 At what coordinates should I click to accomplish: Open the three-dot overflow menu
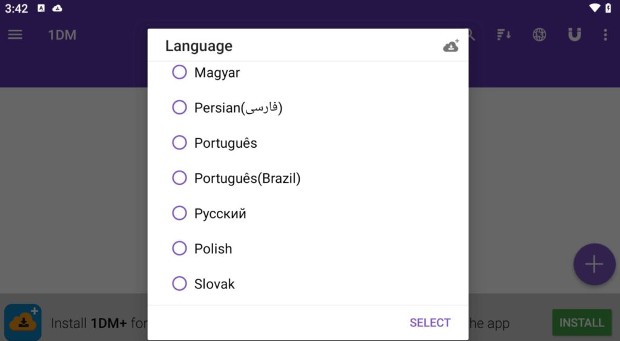click(x=605, y=35)
